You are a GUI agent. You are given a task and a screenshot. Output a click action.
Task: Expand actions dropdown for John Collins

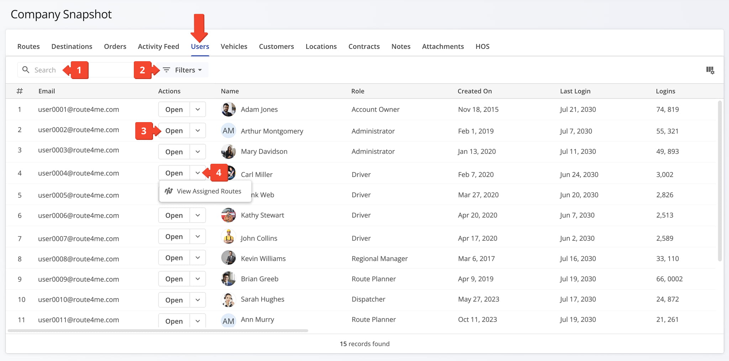tap(198, 236)
